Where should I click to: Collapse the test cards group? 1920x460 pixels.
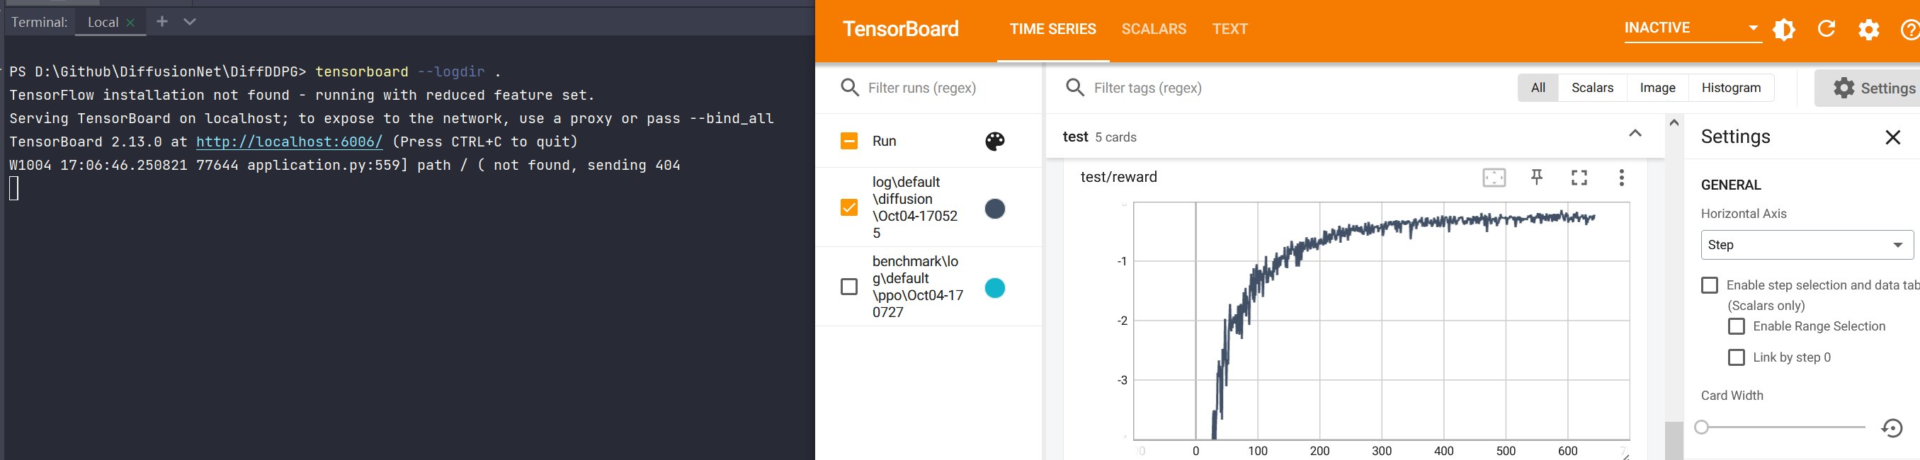(1635, 133)
